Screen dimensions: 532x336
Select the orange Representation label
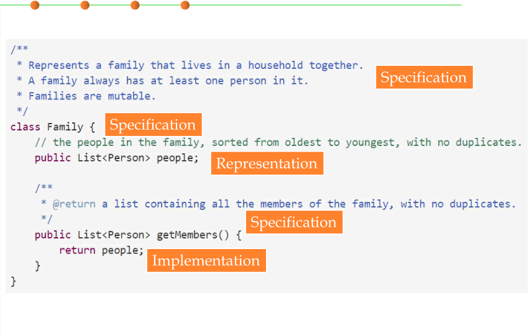(x=267, y=163)
